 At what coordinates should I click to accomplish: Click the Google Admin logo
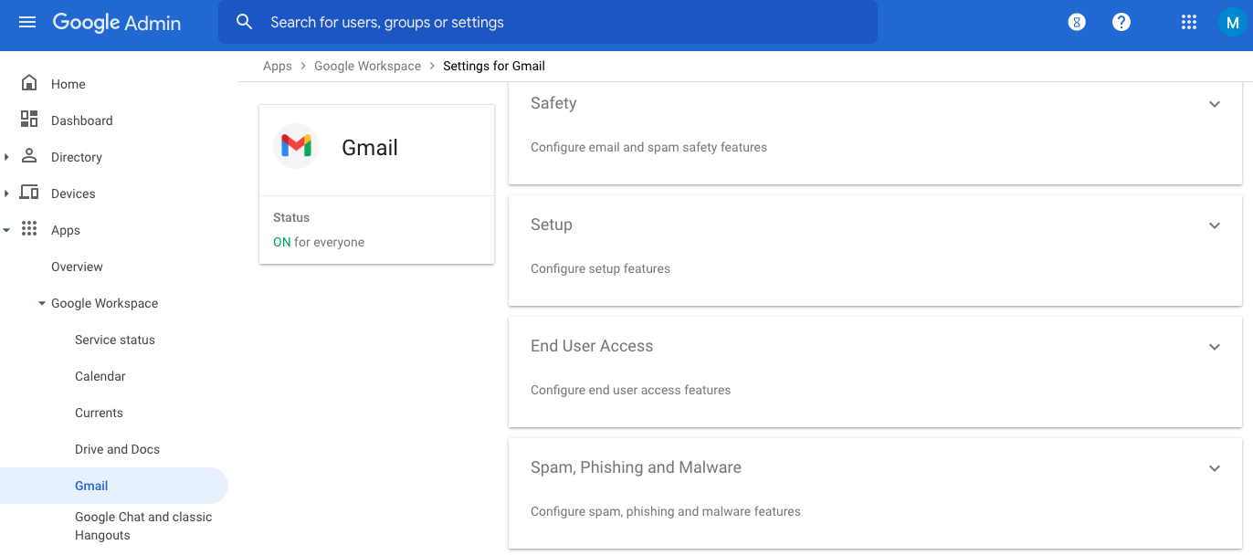click(117, 23)
